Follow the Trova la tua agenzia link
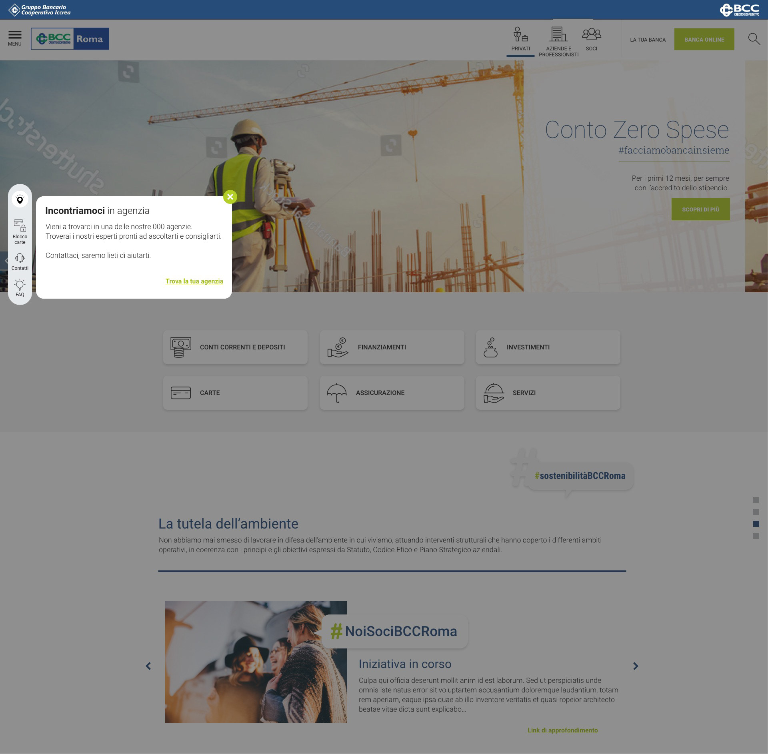This screenshot has height=754, width=768. tap(194, 281)
